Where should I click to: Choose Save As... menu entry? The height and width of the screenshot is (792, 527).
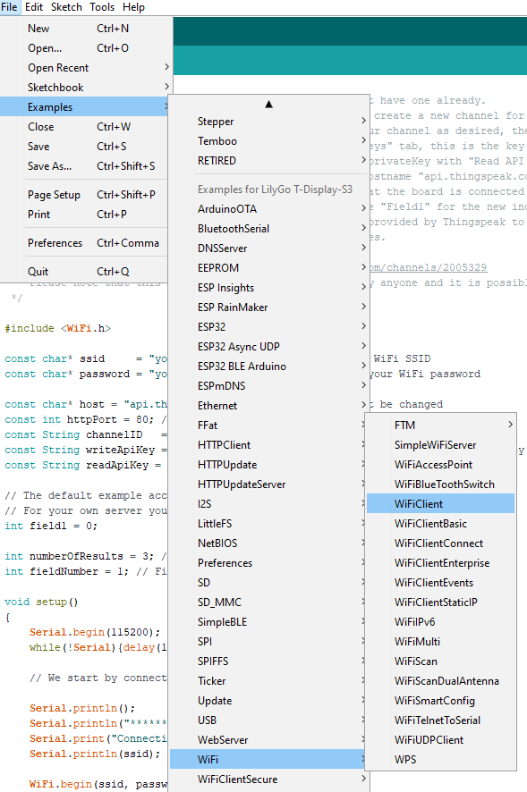pyautogui.click(x=84, y=166)
